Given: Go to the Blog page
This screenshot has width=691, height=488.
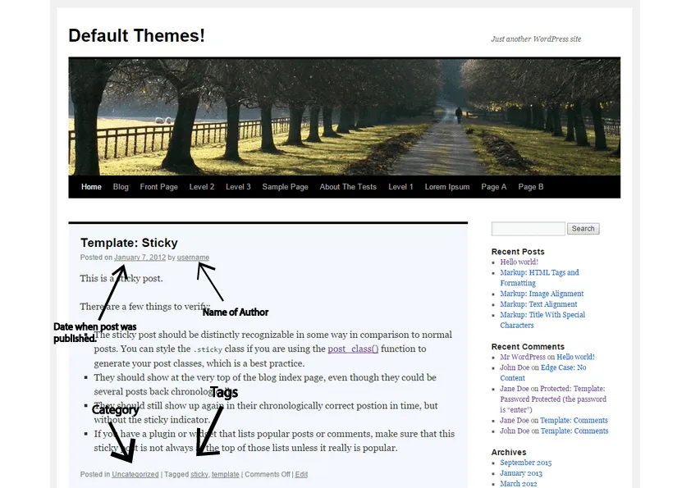Looking at the screenshot, I should [x=121, y=187].
